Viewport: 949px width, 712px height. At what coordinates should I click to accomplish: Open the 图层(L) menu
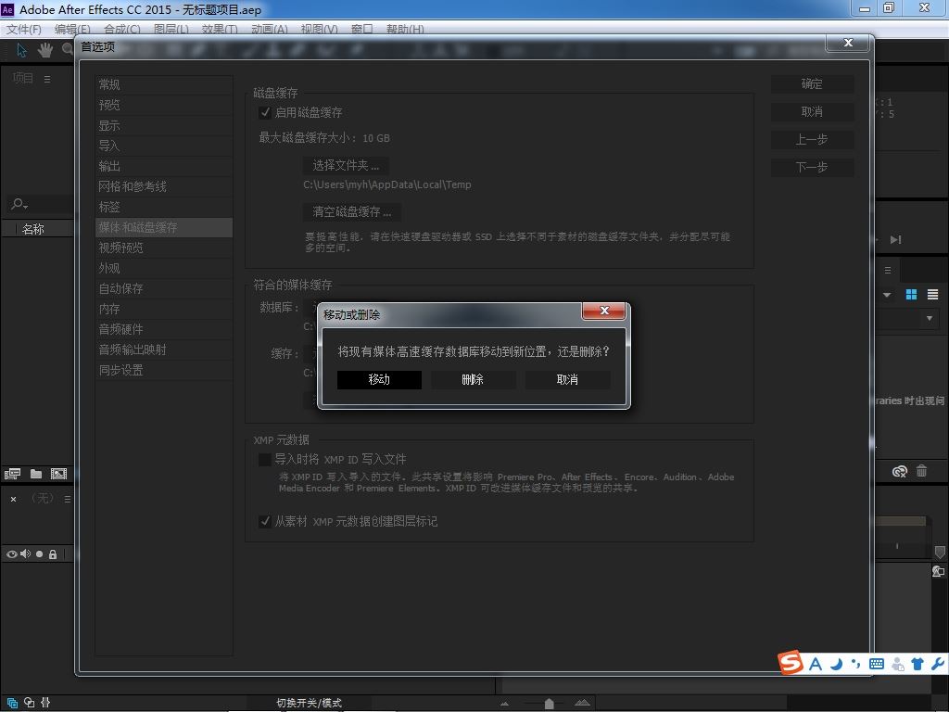coord(171,29)
